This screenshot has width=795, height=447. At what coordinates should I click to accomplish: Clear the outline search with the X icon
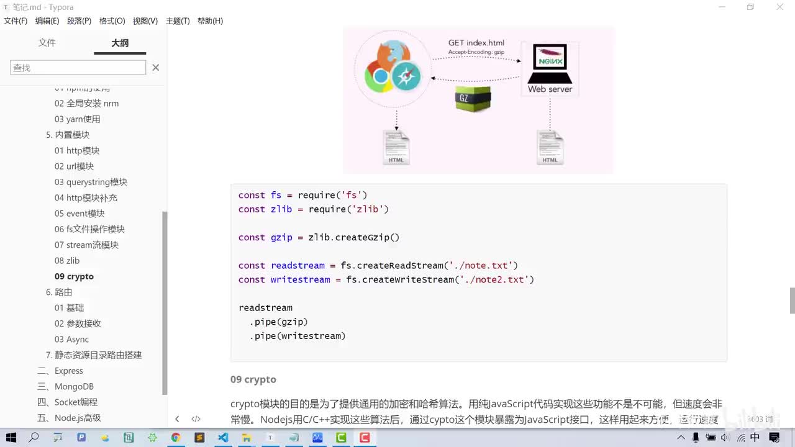pyautogui.click(x=156, y=68)
